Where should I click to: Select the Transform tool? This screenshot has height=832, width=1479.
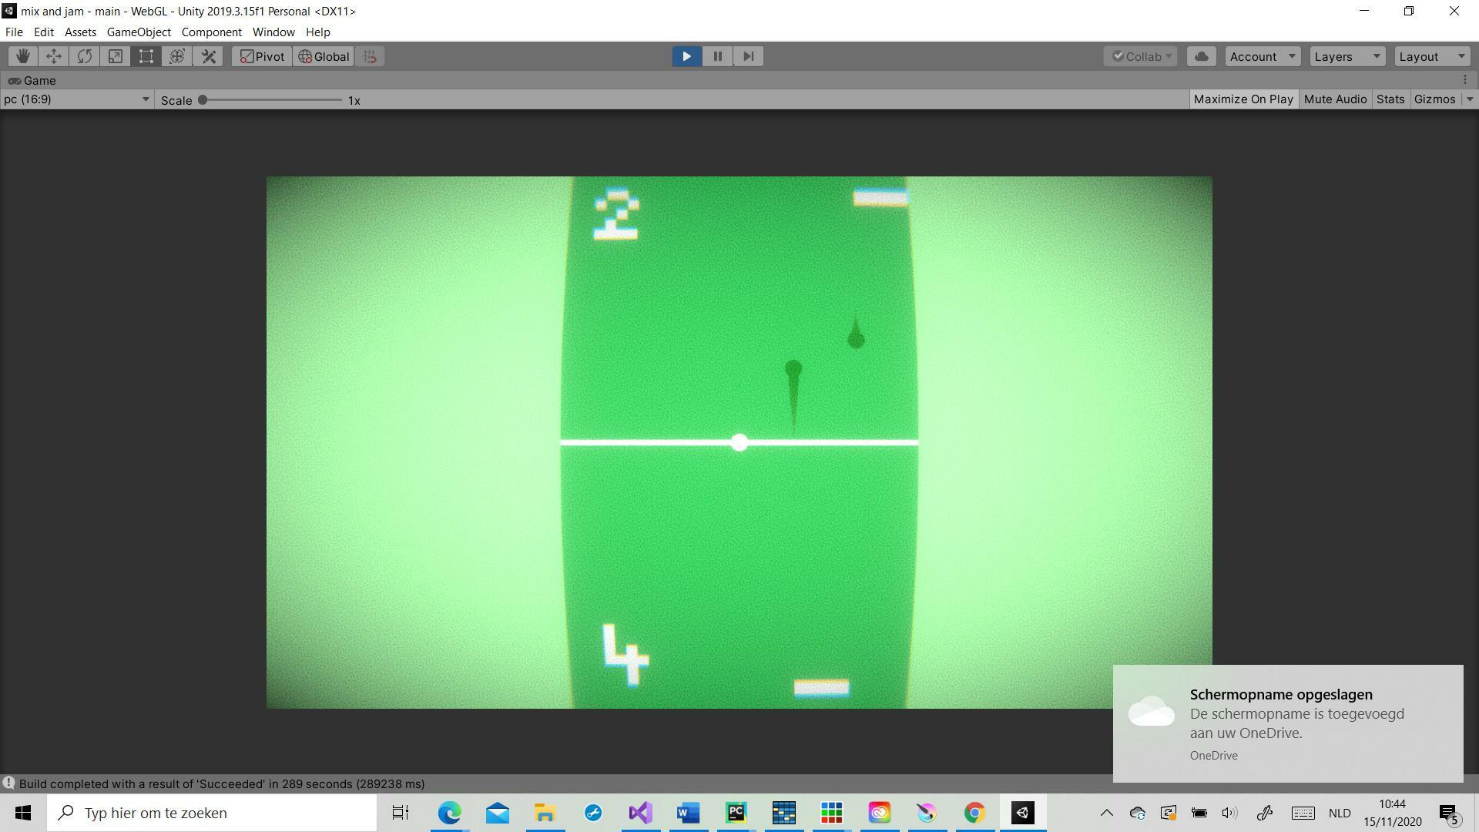[177, 56]
